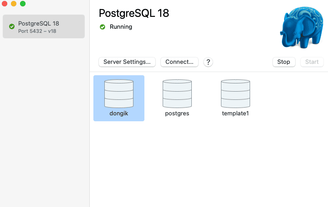Click the Connect... button
Screen dimensions: 328x207
click(179, 62)
